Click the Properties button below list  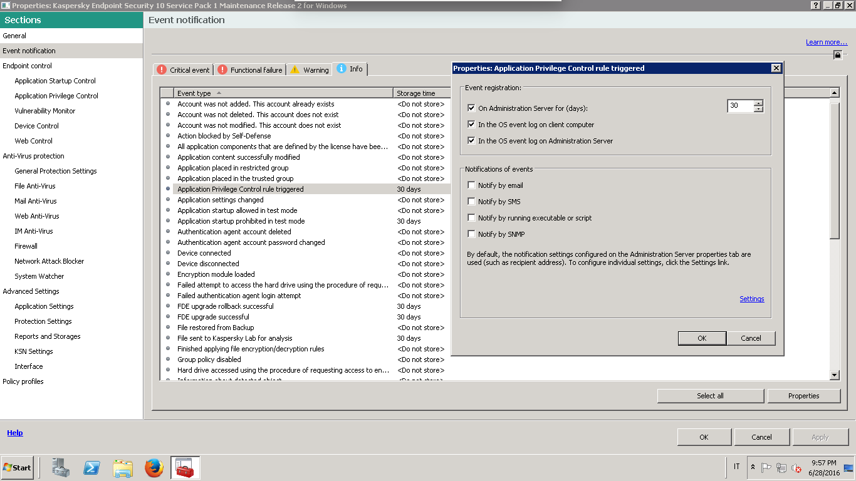tap(804, 396)
